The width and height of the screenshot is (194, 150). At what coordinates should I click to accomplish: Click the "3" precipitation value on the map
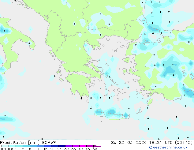[x=164, y=75]
